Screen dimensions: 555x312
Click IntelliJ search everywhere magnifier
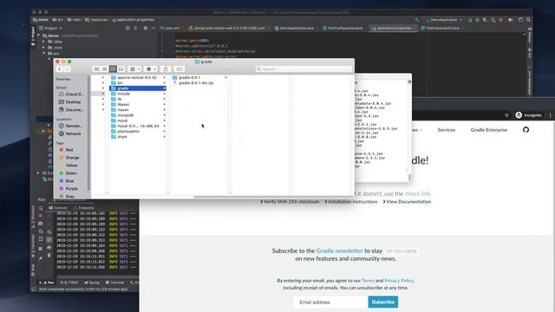(528, 20)
